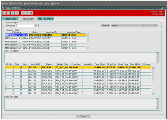Click Vehicle Id cell of the 242126 row
Screen dimensions: 167x120
[88, 67]
